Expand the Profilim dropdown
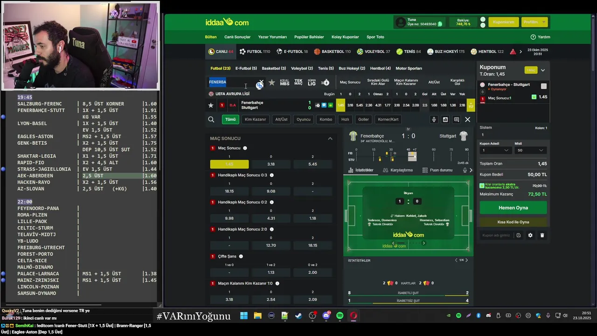597x336 pixels. [x=534, y=22]
